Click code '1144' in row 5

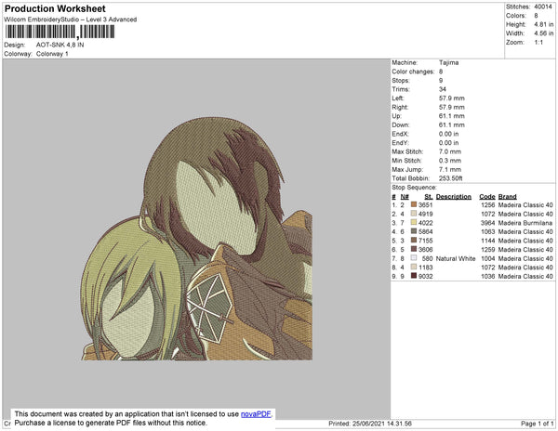coord(488,241)
